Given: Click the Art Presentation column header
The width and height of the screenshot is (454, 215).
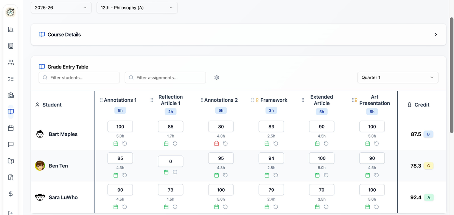Looking at the screenshot, I should [375, 100].
